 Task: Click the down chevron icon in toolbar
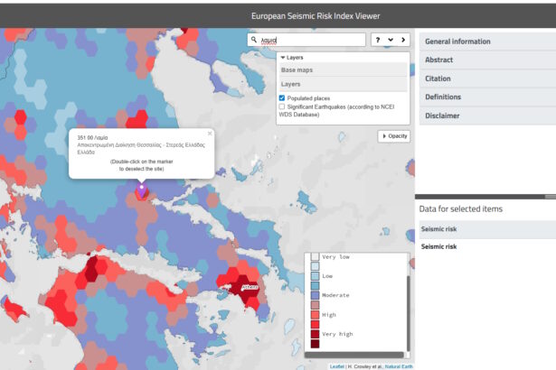390,41
